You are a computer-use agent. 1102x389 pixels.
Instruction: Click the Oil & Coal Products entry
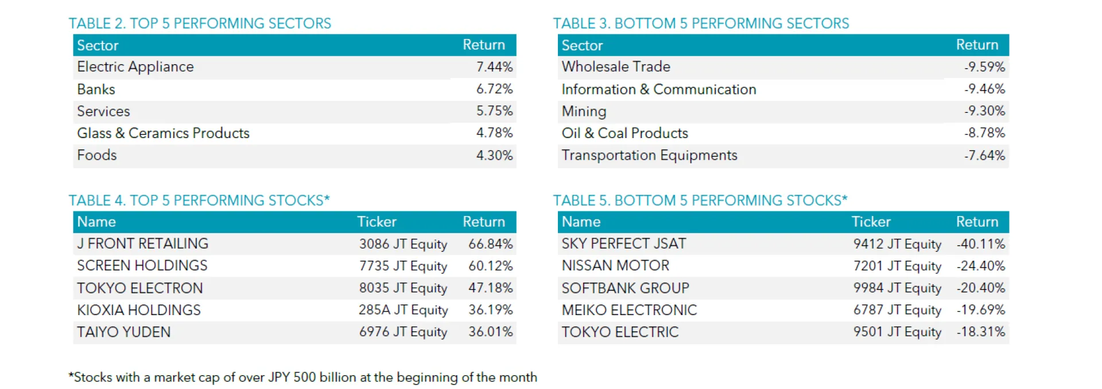[624, 133]
